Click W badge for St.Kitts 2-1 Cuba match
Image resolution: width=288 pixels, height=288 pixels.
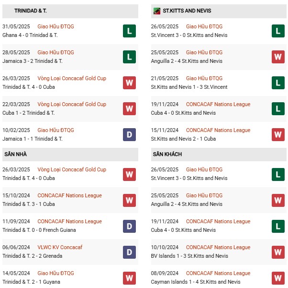[278, 135]
